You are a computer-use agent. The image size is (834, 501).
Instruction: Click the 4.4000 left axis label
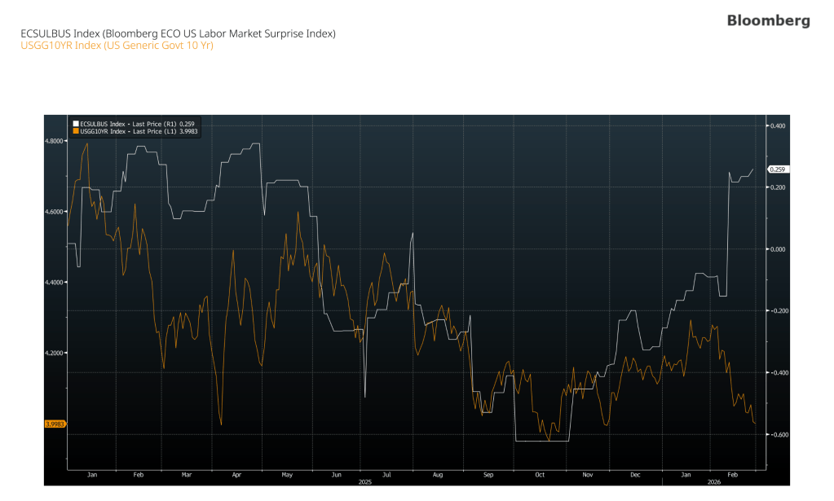coord(55,282)
